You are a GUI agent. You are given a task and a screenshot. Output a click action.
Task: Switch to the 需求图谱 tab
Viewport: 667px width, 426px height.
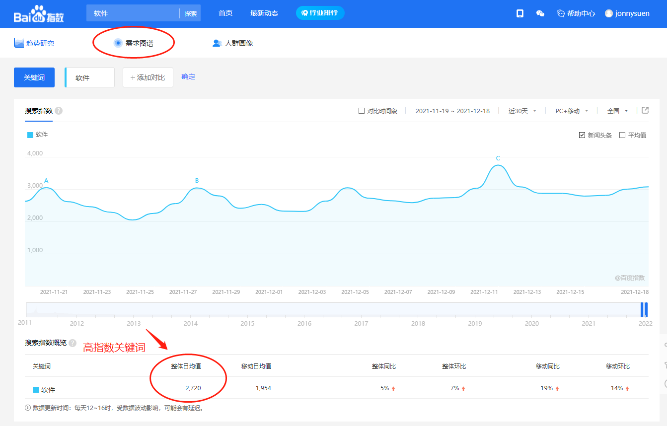134,43
